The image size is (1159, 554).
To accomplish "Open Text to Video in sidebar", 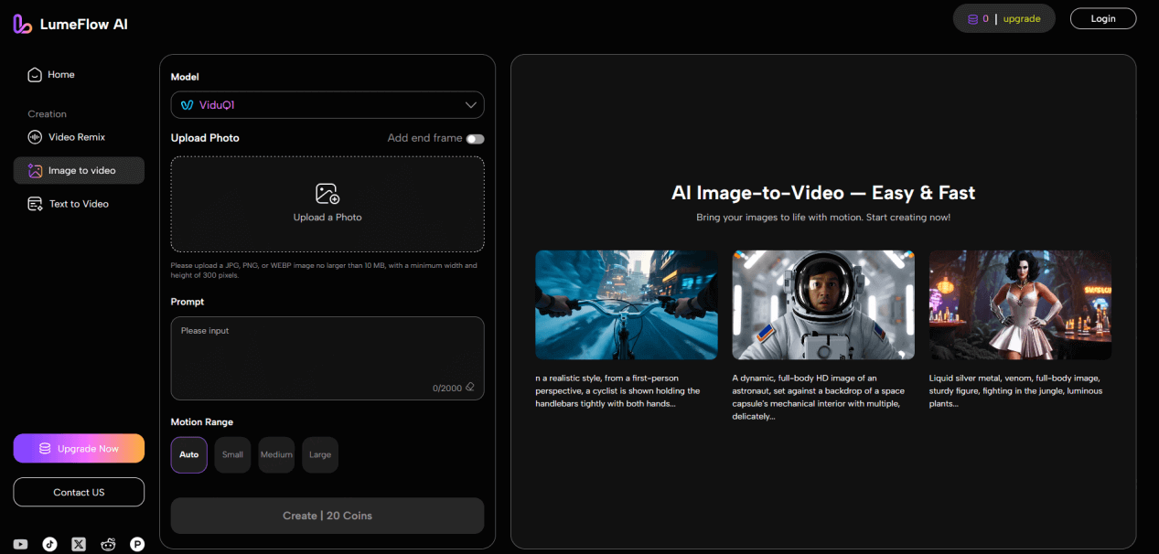I will [x=79, y=204].
